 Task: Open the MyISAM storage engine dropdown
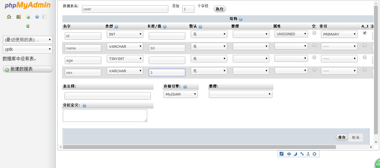pyautogui.click(x=181, y=94)
